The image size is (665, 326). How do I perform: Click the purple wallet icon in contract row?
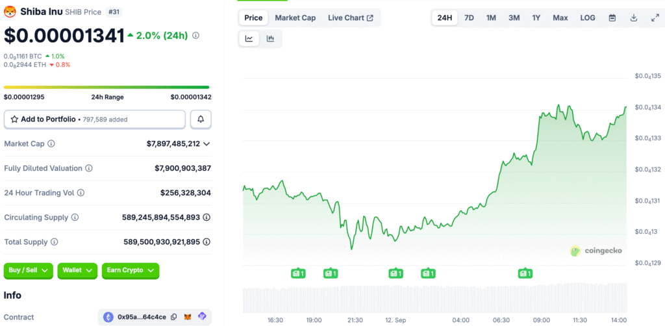pos(203,317)
